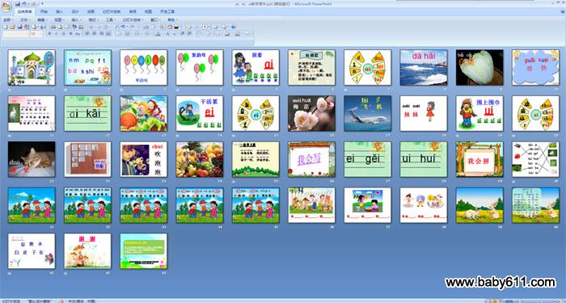Click the Save icon in quick access toolbar
Image resolution: width=566 pixels, height=303 pixels.
point(18,3)
